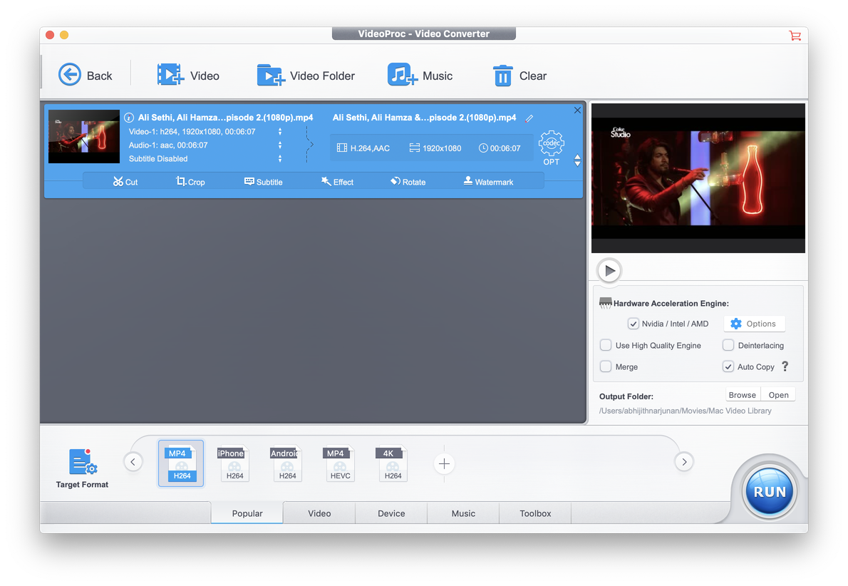Enable Use High Quality Engine
The height and width of the screenshot is (586, 848).
[606, 345]
